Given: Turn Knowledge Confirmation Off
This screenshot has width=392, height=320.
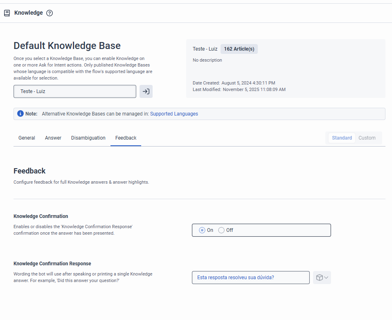Looking at the screenshot, I should coord(221,230).
